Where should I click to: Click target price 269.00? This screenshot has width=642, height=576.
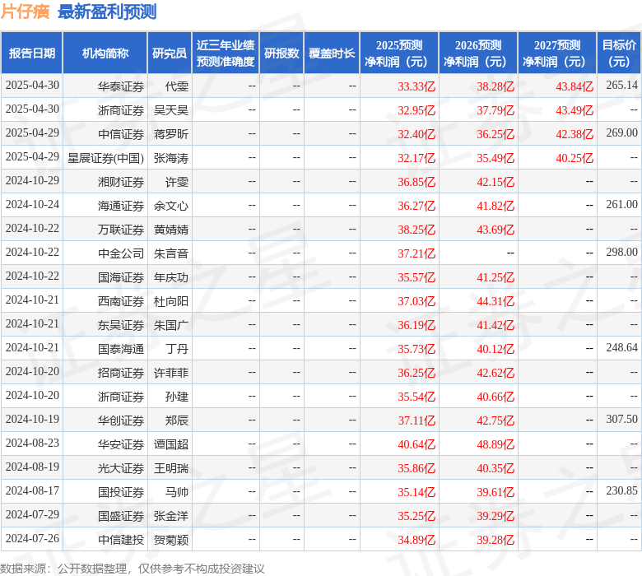click(x=622, y=133)
